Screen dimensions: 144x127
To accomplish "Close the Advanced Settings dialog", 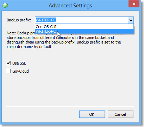I will [134, 4].
